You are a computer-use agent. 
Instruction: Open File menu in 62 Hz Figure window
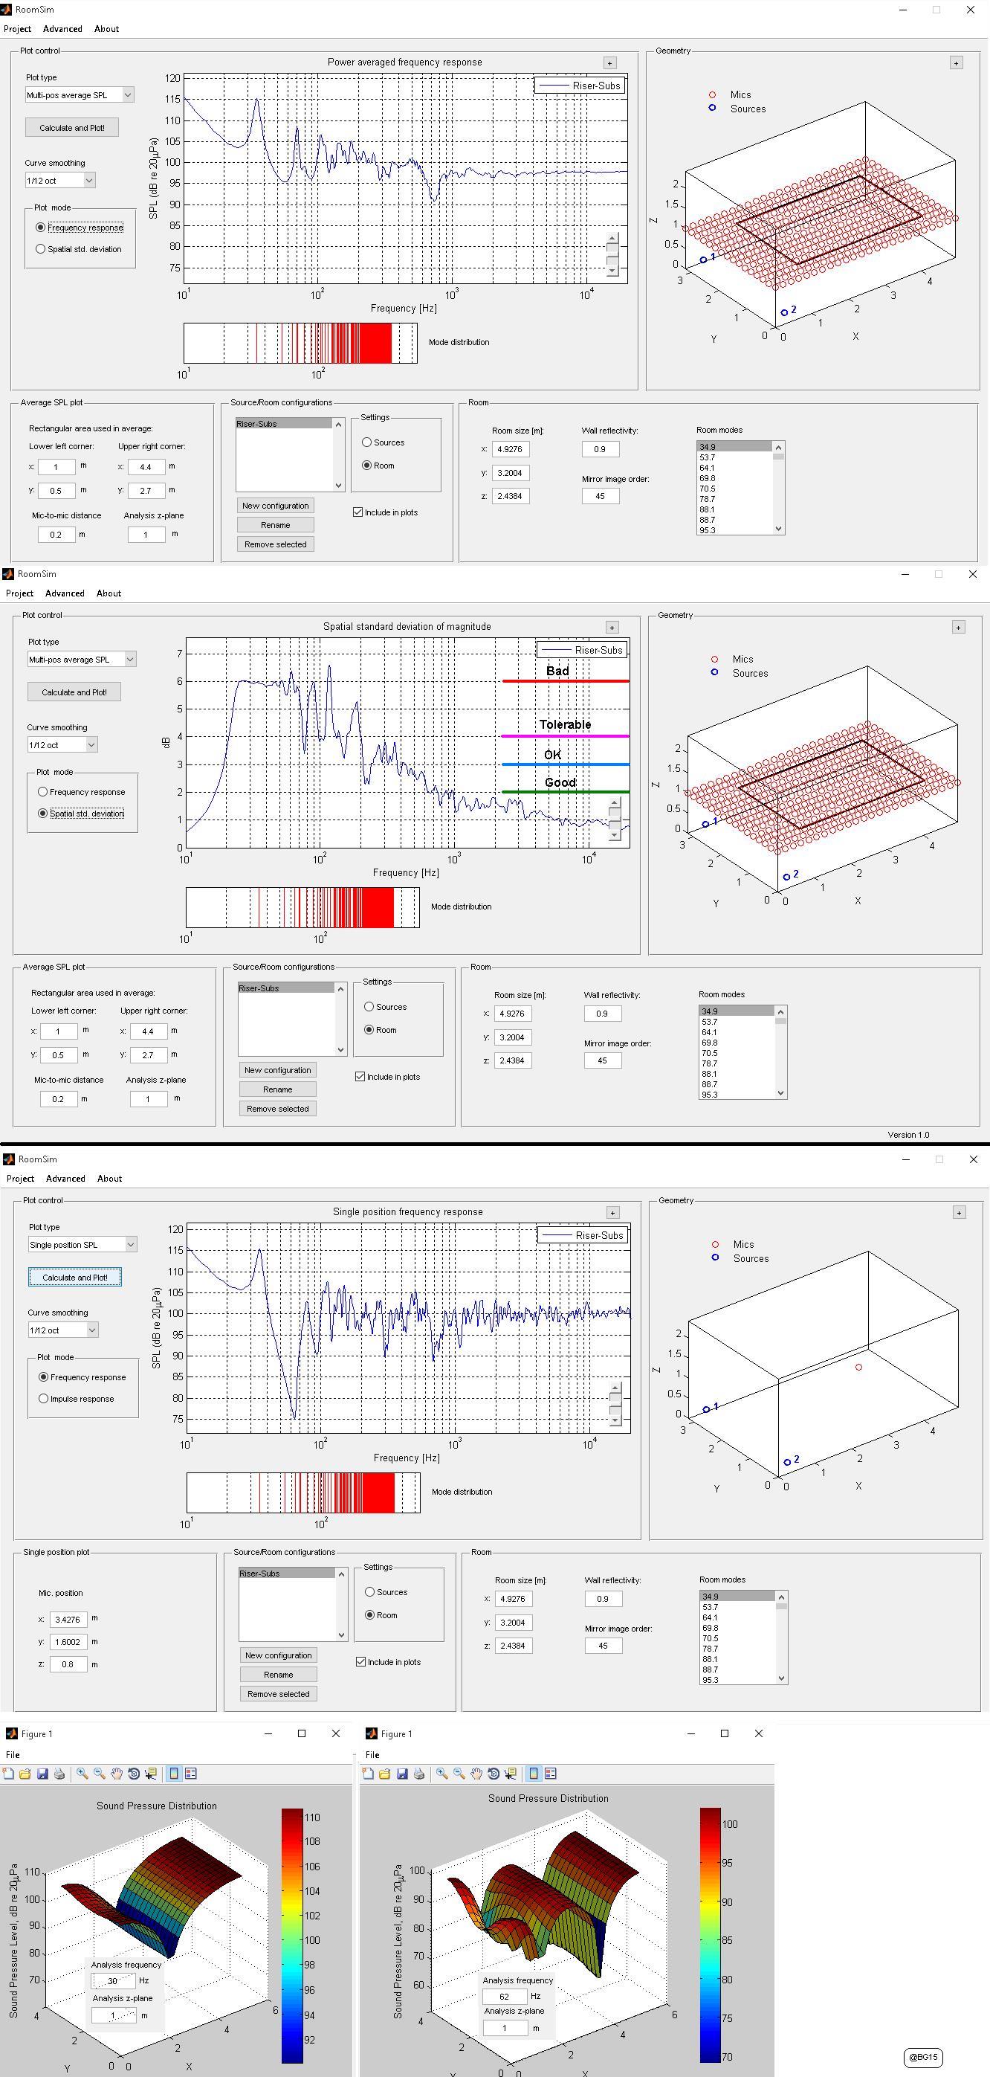372,1754
